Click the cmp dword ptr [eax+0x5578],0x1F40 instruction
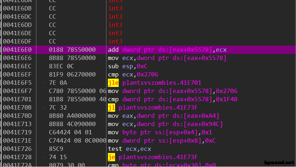 (173, 99)
